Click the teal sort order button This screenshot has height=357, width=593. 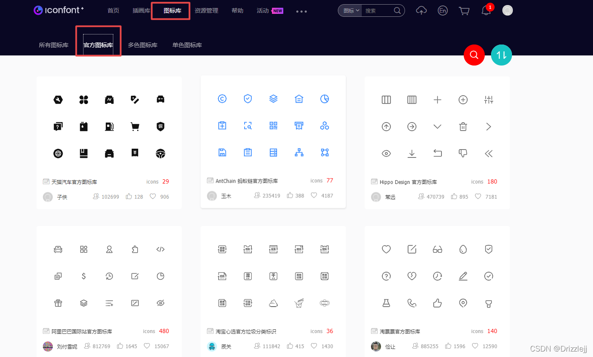pos(502,55)
